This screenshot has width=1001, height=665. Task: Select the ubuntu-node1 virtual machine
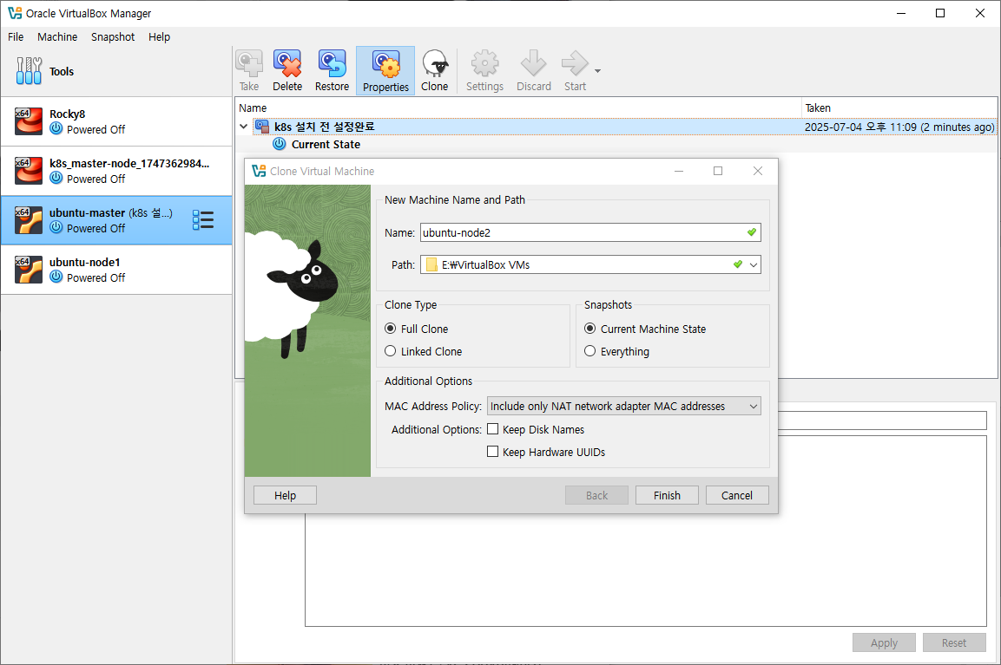click(x=116, y=270)
